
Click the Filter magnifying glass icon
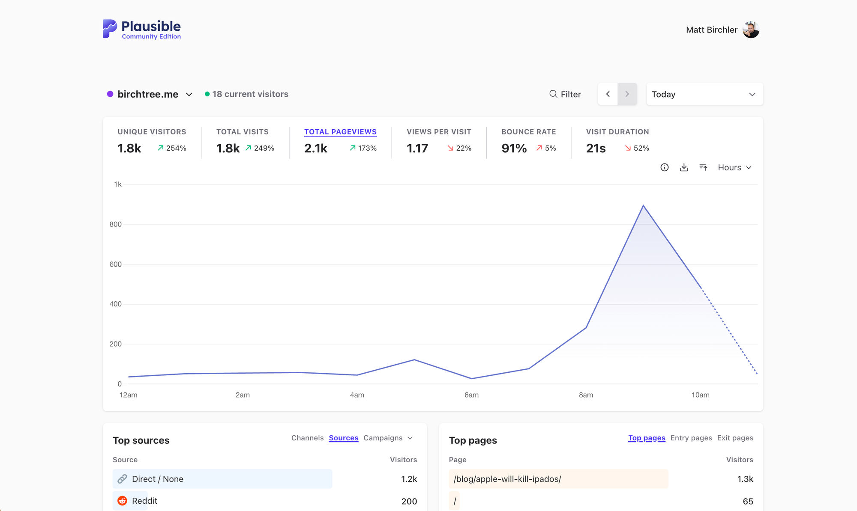(553, 94)
